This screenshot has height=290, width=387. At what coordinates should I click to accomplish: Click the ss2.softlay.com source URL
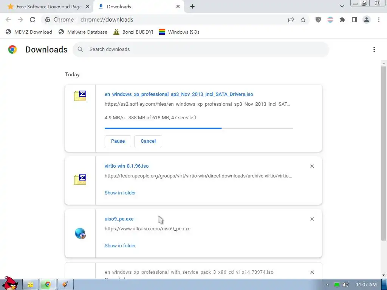coord(197,104)
